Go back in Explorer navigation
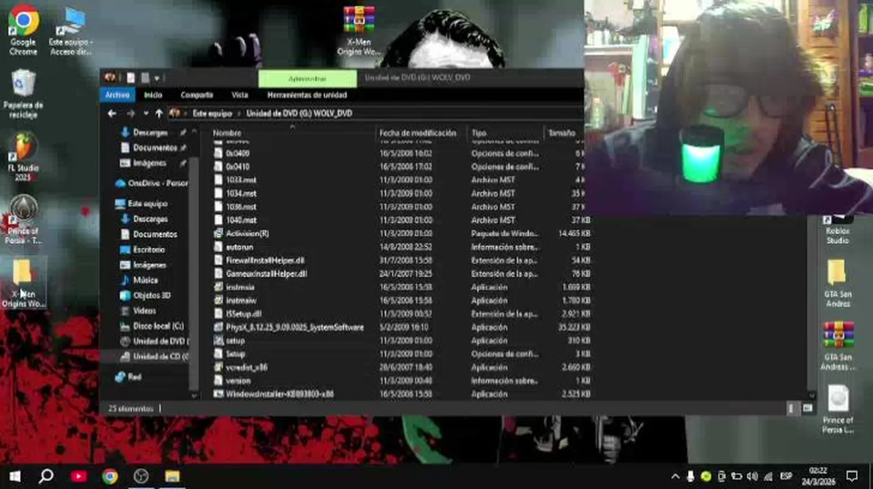This screenshot has width=873, height=489. coord(112,113)
